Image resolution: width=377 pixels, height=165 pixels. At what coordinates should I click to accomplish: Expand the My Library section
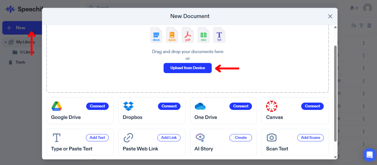6,42
